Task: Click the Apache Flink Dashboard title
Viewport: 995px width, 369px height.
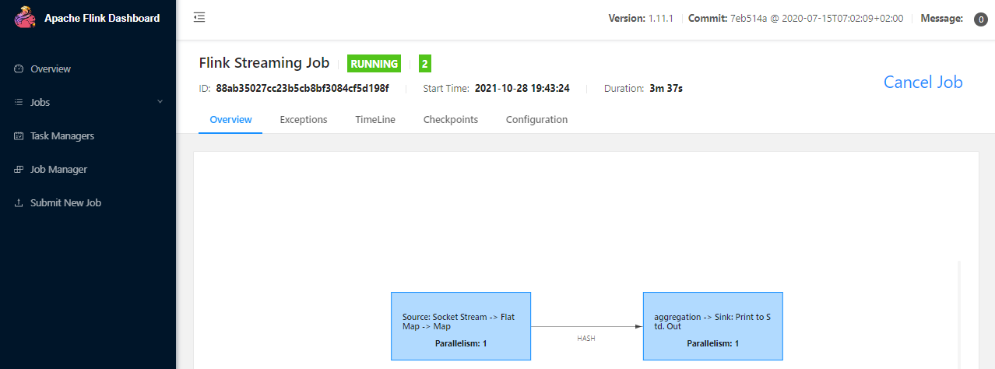Action: coord(102,18)
